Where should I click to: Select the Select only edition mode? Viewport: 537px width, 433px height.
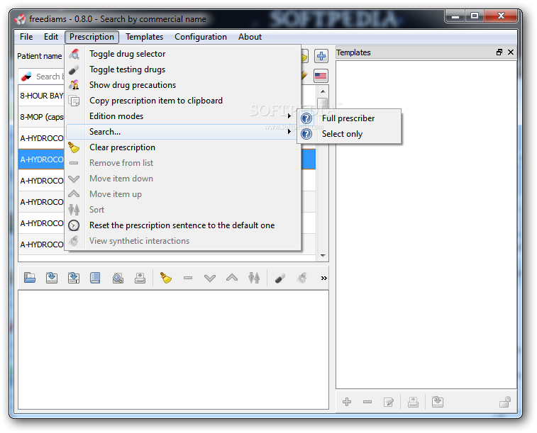pyautogui.click(x=350, y=134)
